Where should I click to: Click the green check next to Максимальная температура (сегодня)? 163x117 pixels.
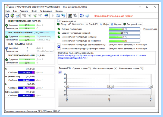59,37
